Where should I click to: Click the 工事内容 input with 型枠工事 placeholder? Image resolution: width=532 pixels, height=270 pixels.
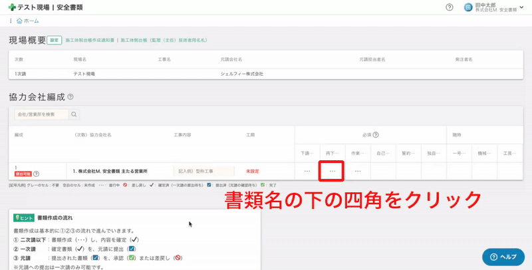(x=204, y=172)
